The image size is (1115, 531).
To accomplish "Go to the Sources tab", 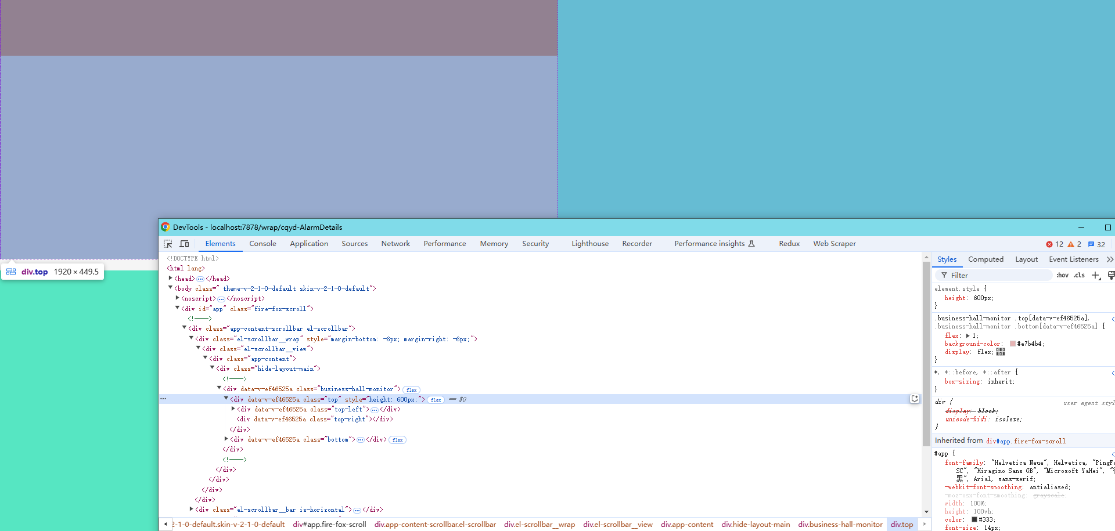I will (x=355, y=244).
